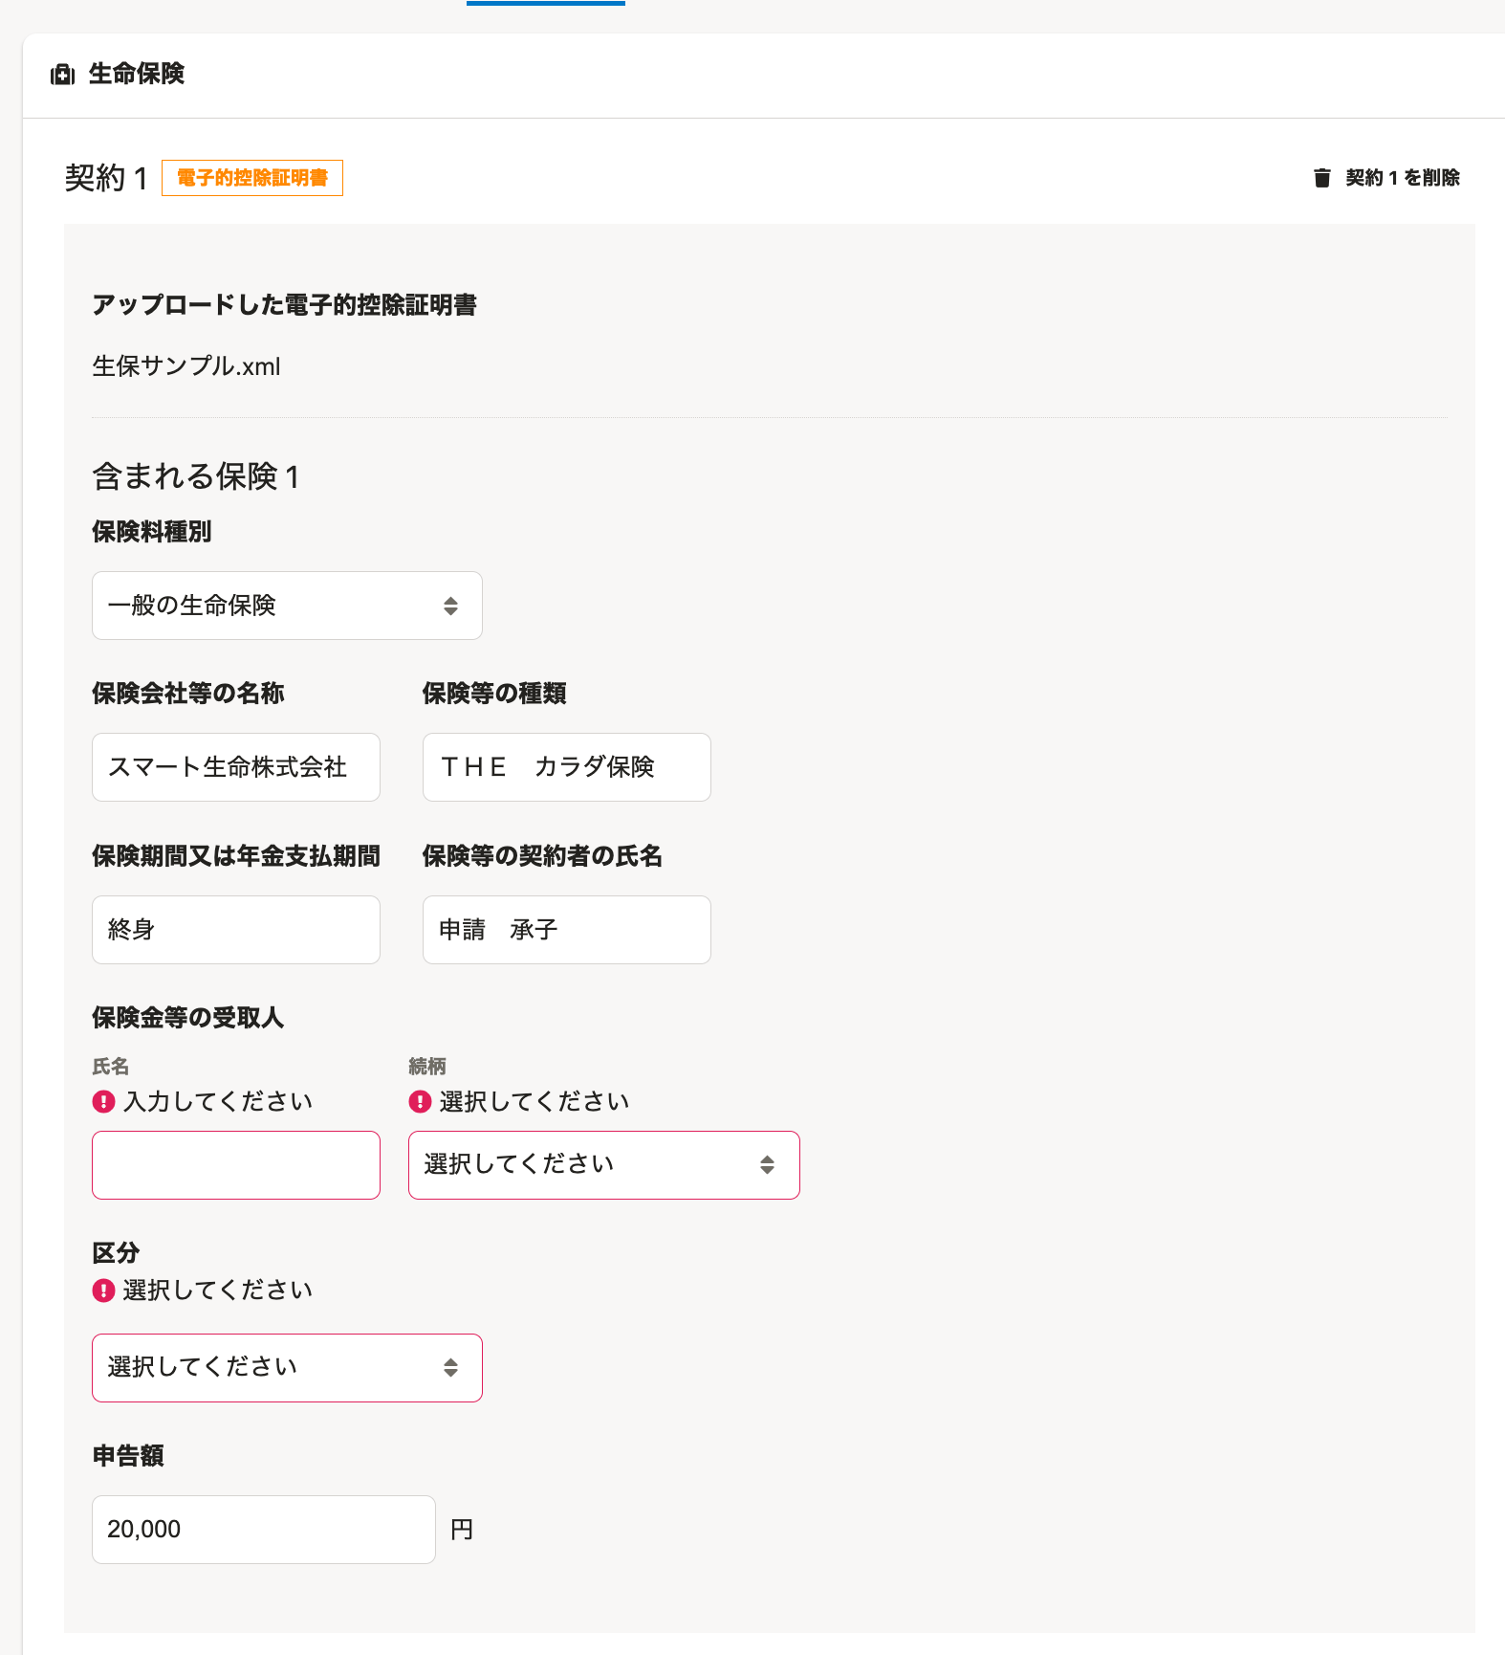Image resolution: width=1505 pixels, height=1655 pixels.
Task: Click the trash icon beside 契約1を削除
Action: 1321,178
